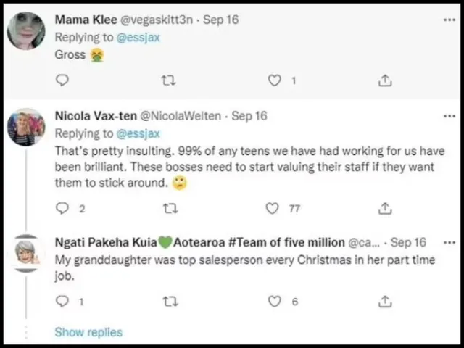Retweet Nicola Vax-ten's tweet
Image resolution: width=464 pixels, height=348 pixels.
(168, 209)
